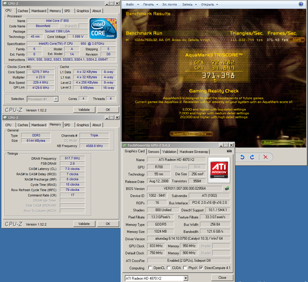Open the Processor #1 selection dropdown
Viewport: 308px width, 282px height.
tap(56, 99)
